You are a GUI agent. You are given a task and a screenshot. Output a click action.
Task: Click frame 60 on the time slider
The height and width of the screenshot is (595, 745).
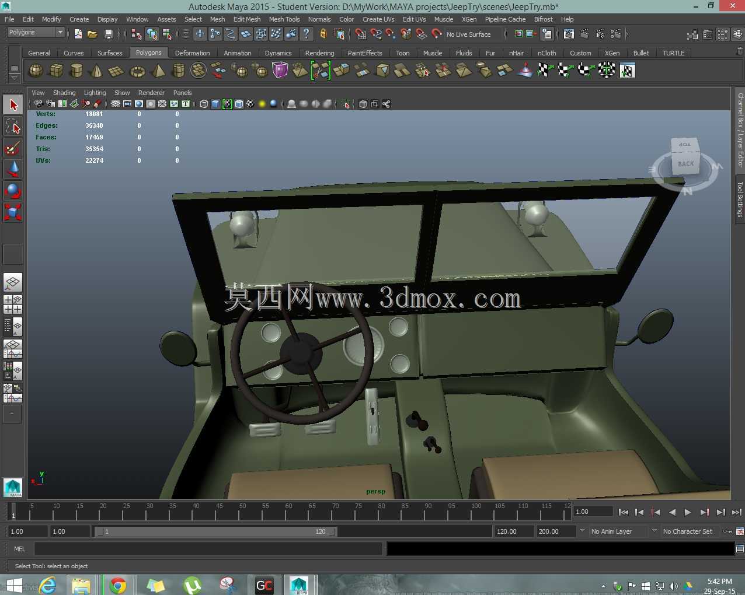(289, 512)
